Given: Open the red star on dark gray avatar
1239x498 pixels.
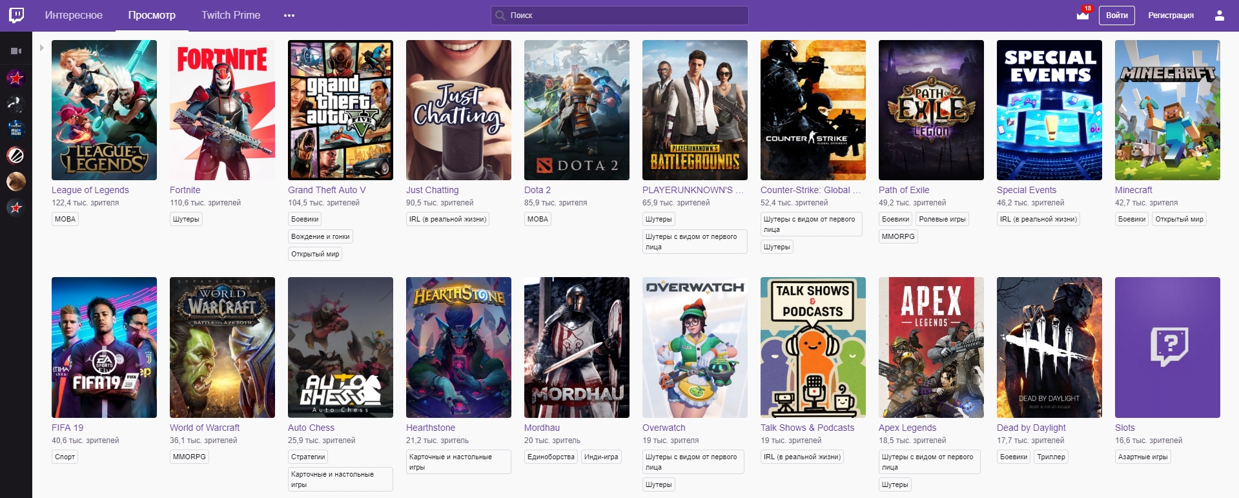Looking at the screenshot, I should click(16, 207).
